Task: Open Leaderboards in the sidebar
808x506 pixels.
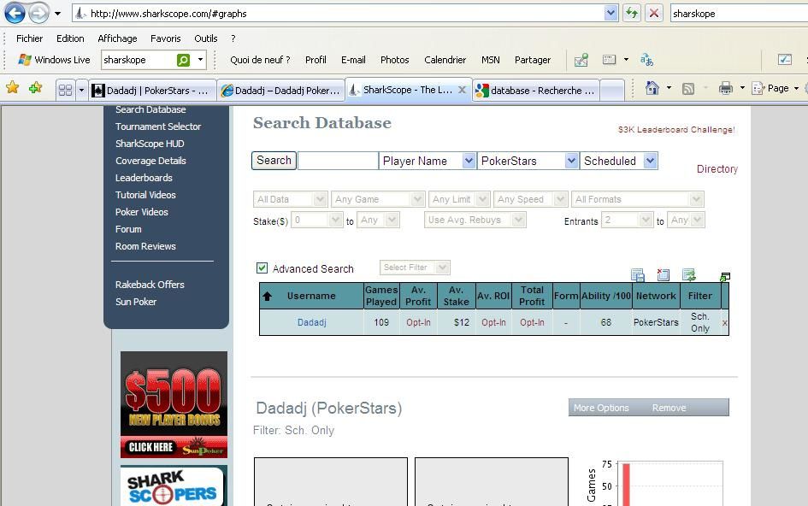Action: point(144,178)
